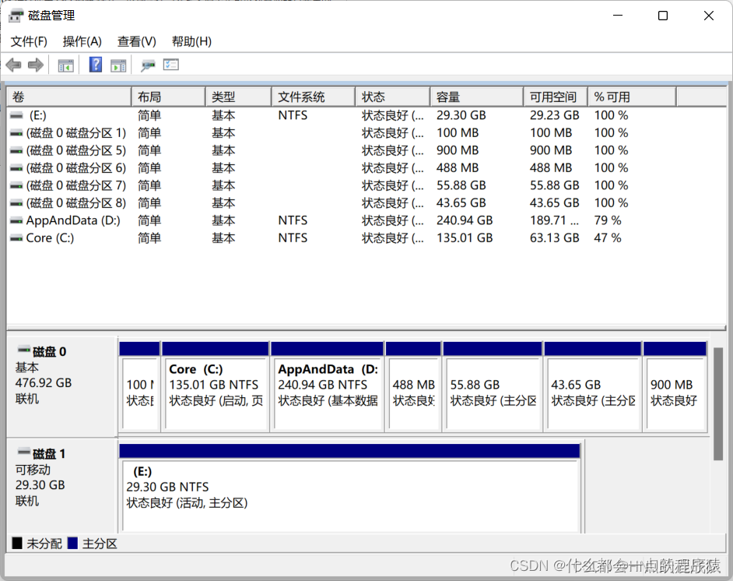Click the 79 % available cell
Image resolution: width=733 pixels, height=581 pixels.
[608, 221]
